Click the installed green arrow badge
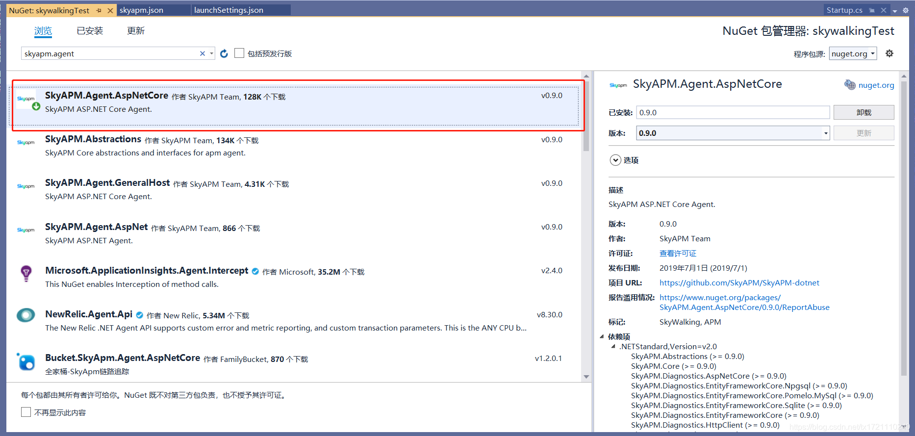 point(36,106)
